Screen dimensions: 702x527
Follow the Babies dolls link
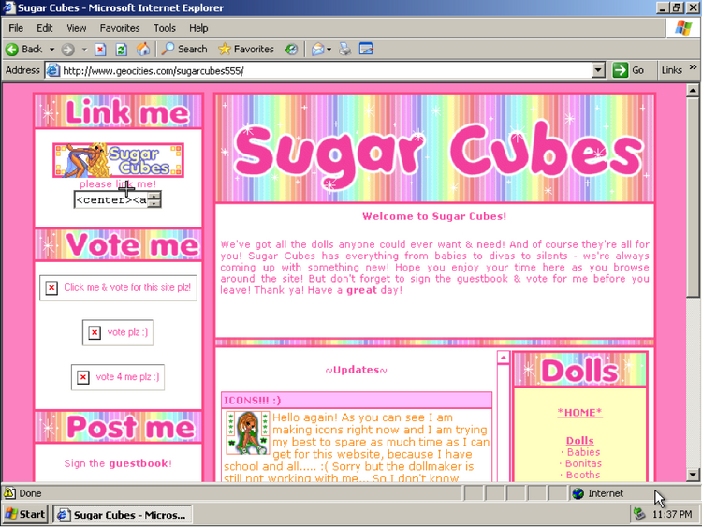583,452
